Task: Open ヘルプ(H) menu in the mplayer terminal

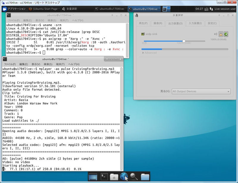Action: pyautogui.click(x=74, y=64)
